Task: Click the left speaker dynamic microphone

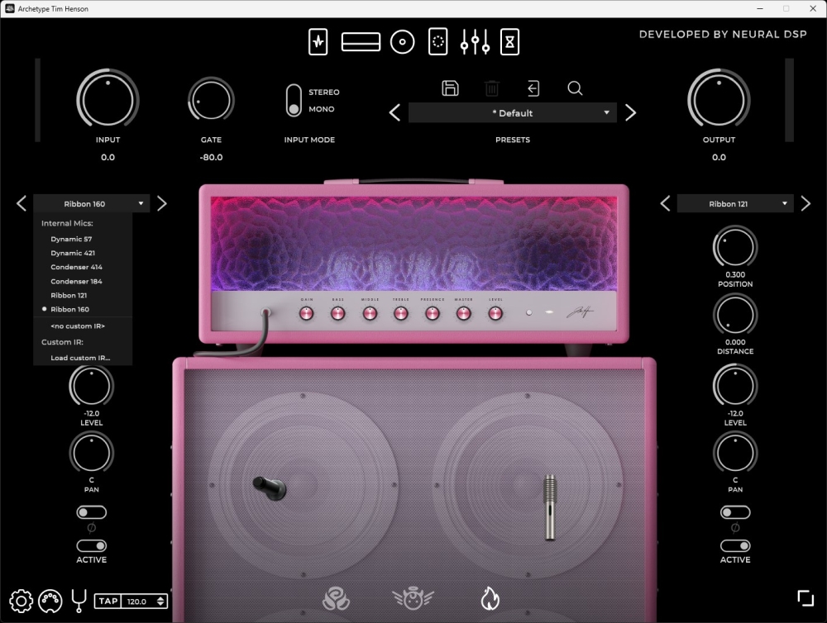Action: pyautogui.click(x=270, y=488)
